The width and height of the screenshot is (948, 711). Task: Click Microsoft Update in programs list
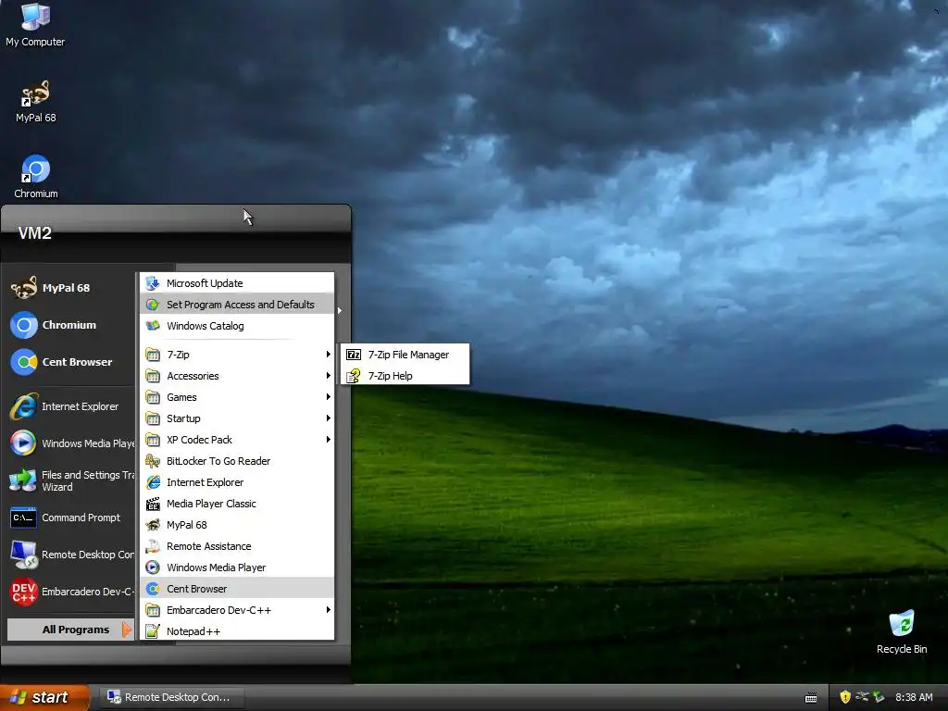coord(237,283)
